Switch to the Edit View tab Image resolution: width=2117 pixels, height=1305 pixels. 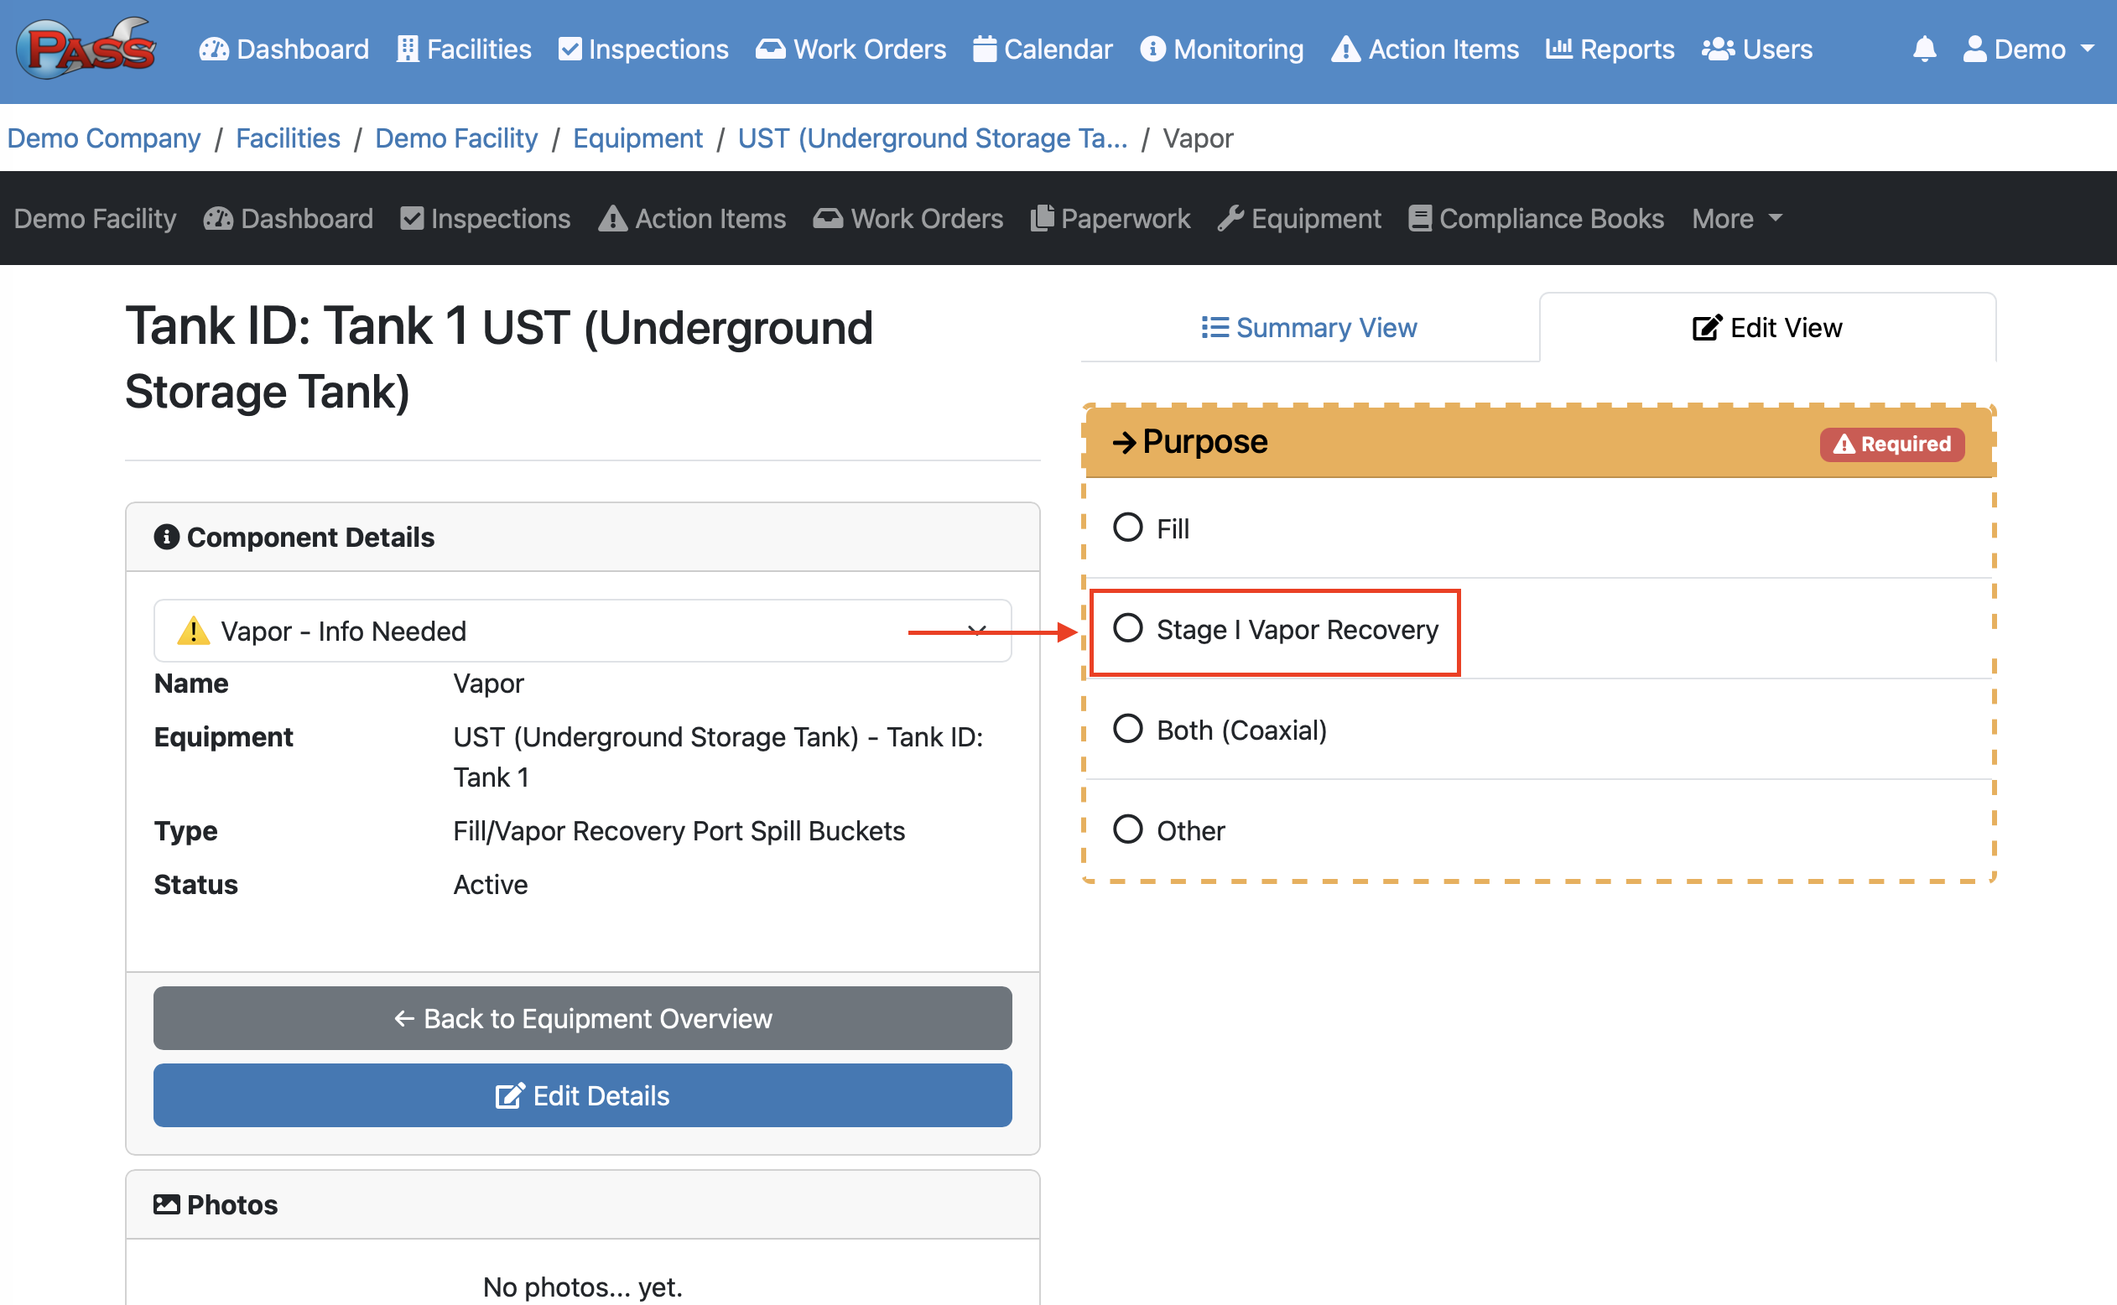1766,328
